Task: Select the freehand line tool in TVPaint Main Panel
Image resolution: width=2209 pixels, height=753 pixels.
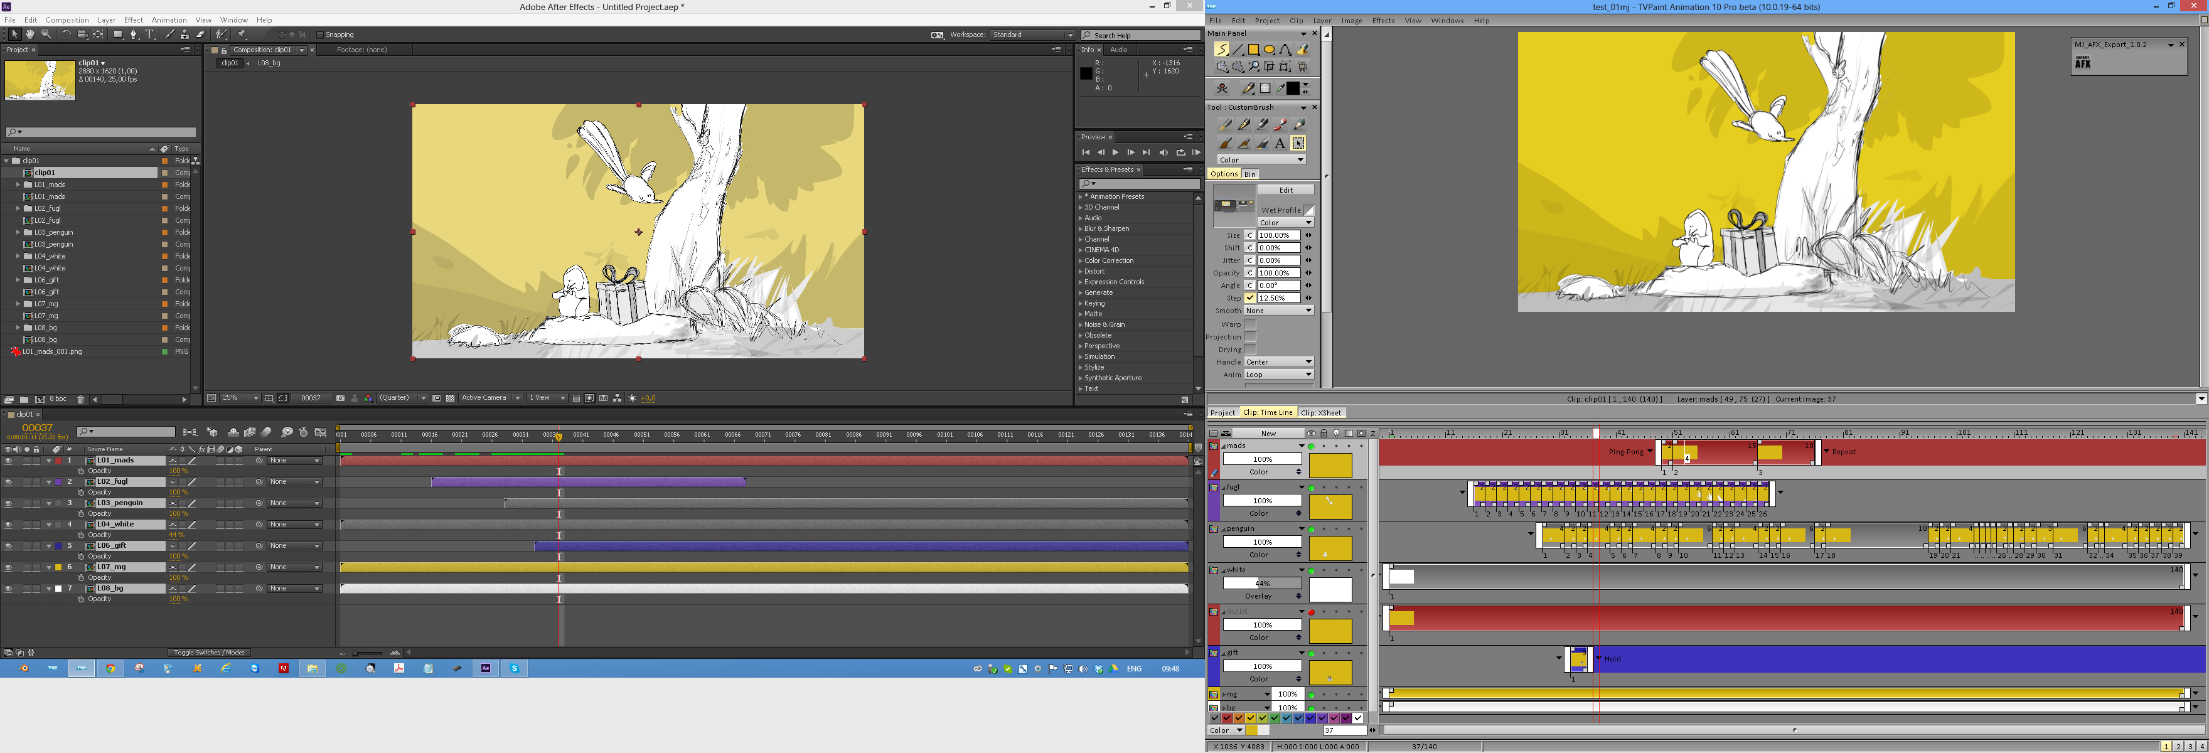Action: (1222, 49)
